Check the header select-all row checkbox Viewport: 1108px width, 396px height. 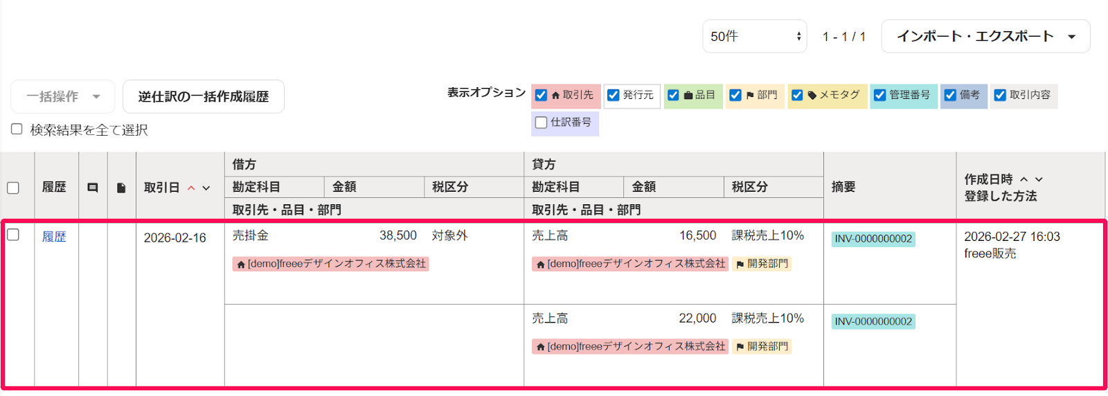point(13,188)
